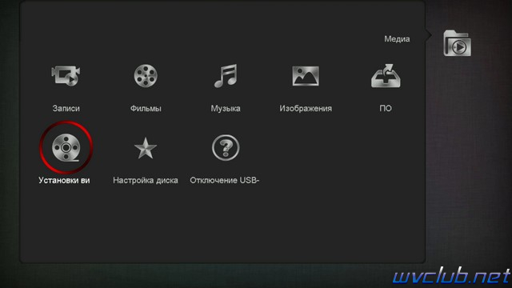The image size is (512, 288).
Task: Open the Настройка диска label
Action: 146,181
